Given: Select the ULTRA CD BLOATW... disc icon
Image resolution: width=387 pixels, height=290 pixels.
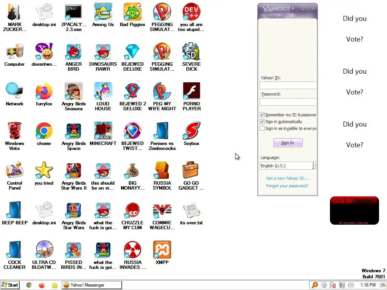Looking at the screenshot, I should click(x=44, y=255).
